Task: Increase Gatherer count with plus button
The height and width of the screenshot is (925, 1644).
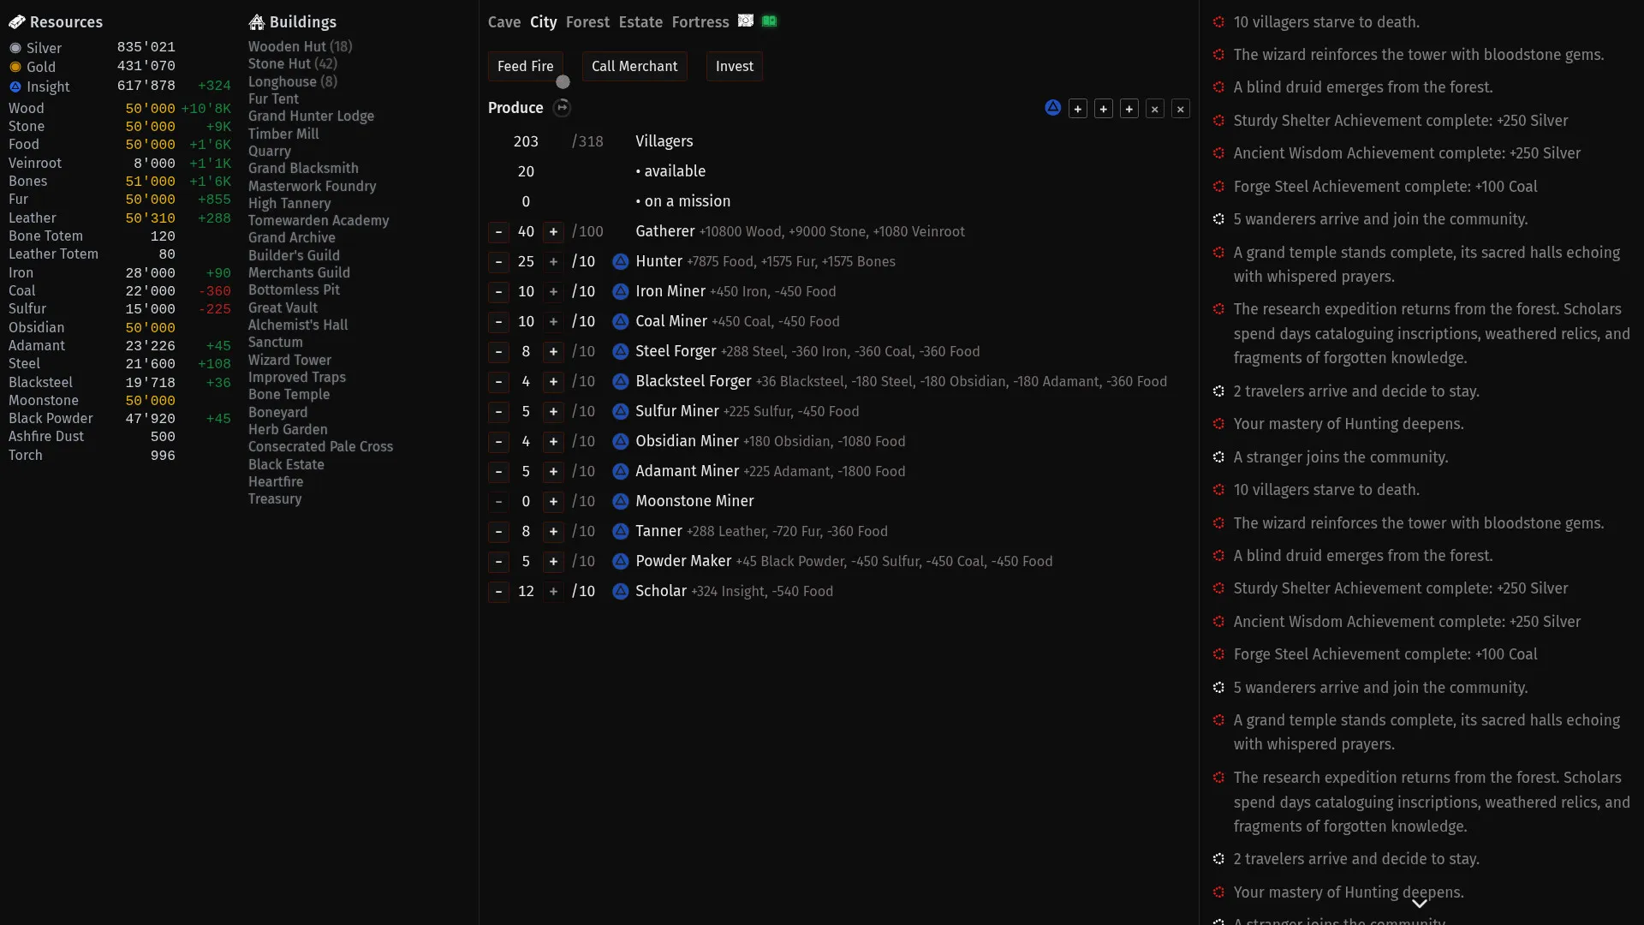Action: (x=553, y=231)
